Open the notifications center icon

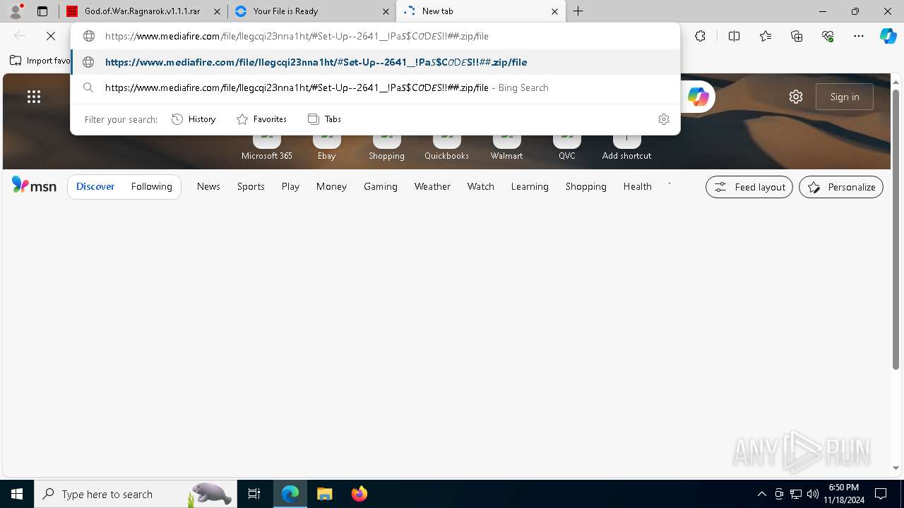[881, 494]
